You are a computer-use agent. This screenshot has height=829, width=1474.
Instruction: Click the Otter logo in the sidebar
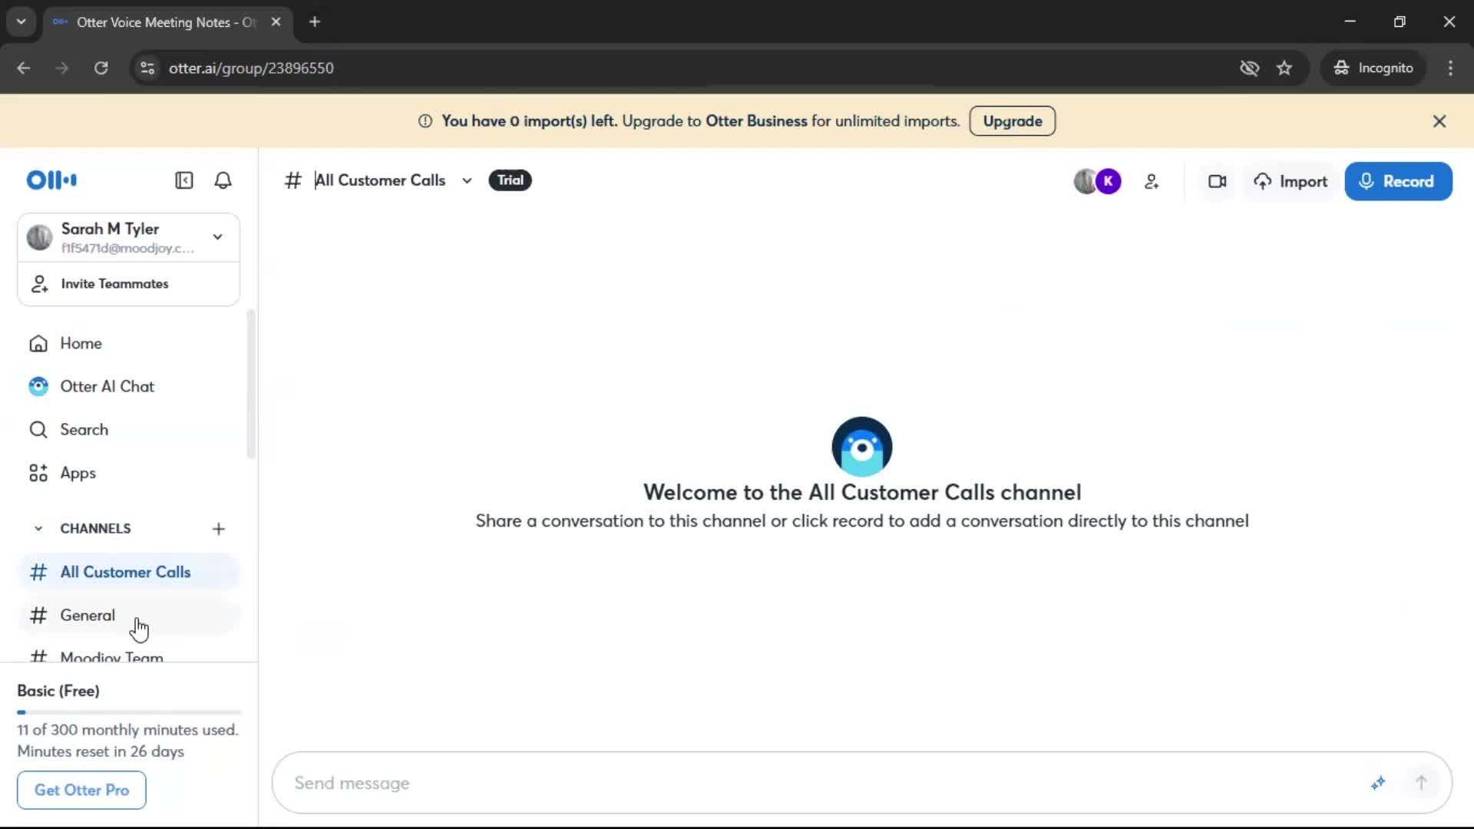coord(51,180)
